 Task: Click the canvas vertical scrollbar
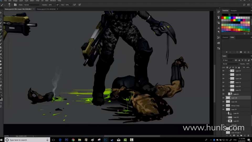214,83
